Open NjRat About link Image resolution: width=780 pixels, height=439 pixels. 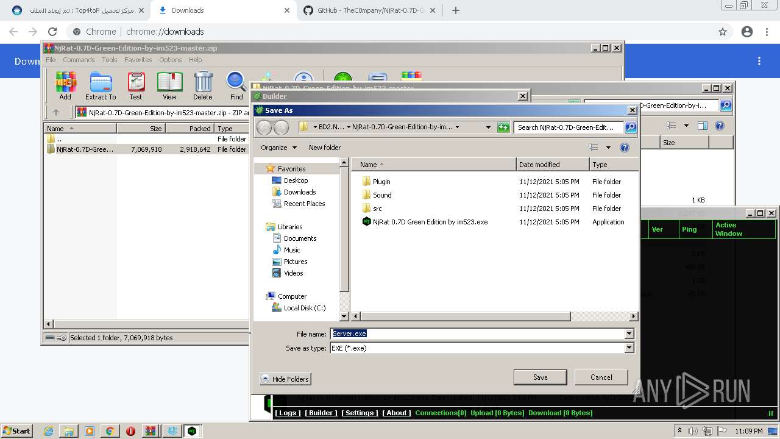click(x=397, y=413)
